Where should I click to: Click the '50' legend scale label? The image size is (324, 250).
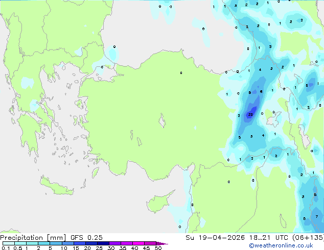pyautogui.click(x=158, y=248)
